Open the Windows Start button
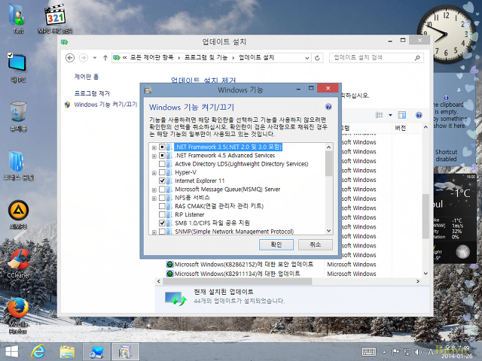This screenshot has width=482, height=361. [12, 352]
